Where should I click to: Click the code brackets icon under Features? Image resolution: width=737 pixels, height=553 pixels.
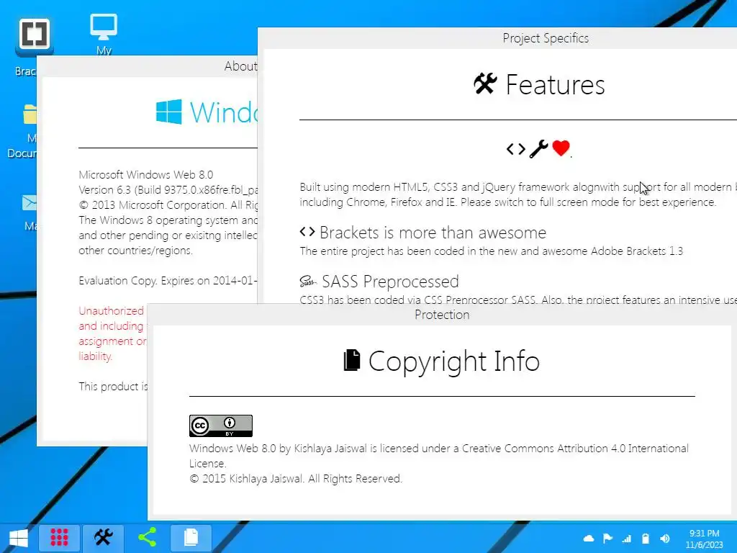[515, 149]
